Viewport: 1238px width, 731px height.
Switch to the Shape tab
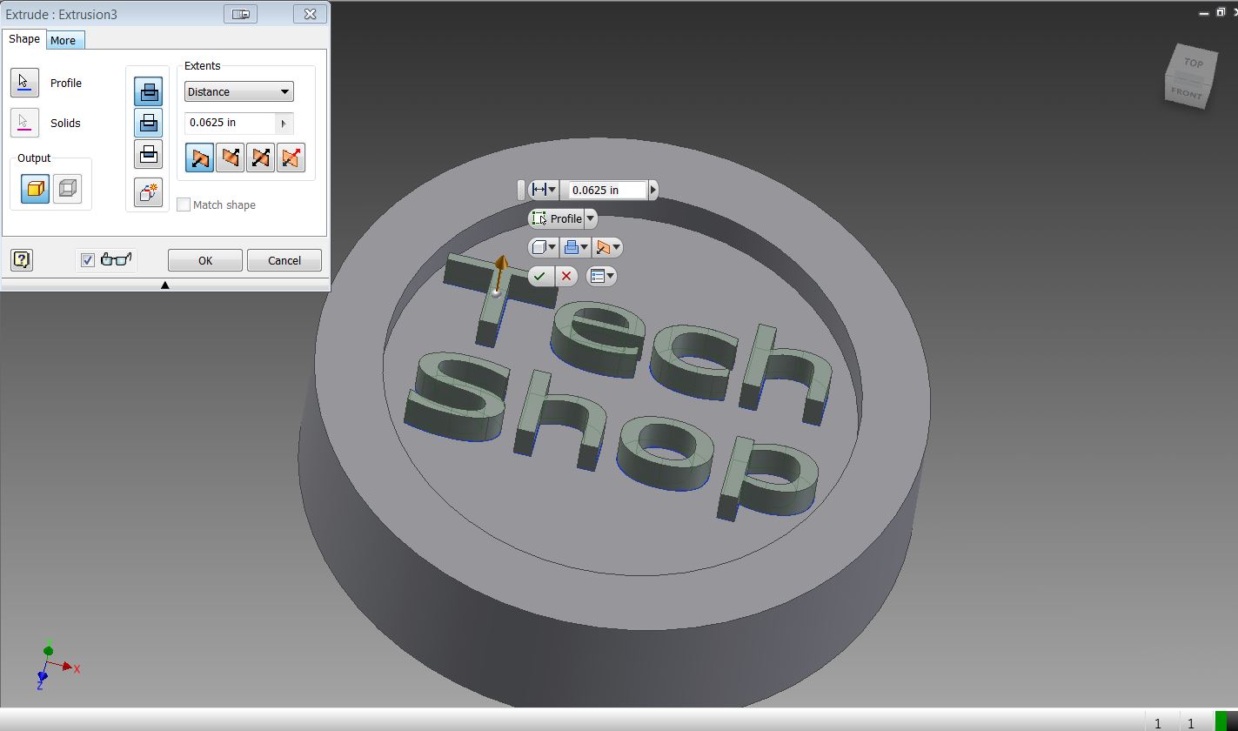point(24,39)
